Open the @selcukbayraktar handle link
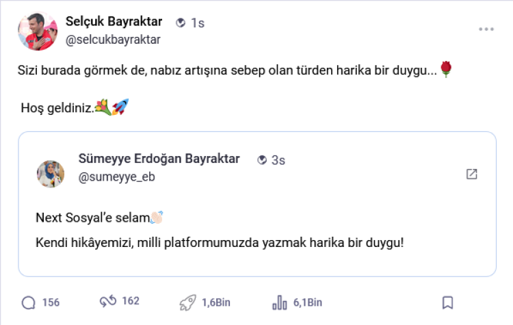The height and width of the screenshot is (325, 513). (x=113, y=39)
